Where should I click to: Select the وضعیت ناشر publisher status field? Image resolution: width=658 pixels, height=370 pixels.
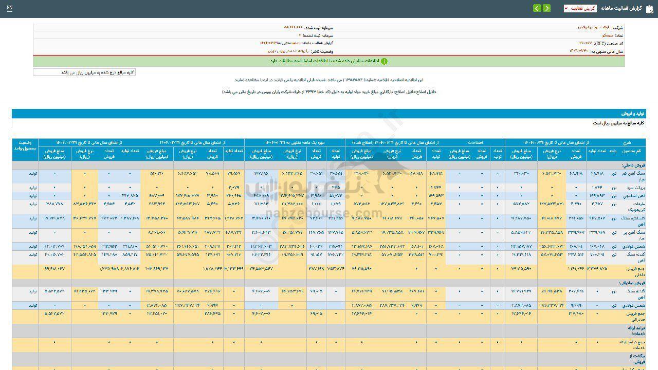(301, 51)
